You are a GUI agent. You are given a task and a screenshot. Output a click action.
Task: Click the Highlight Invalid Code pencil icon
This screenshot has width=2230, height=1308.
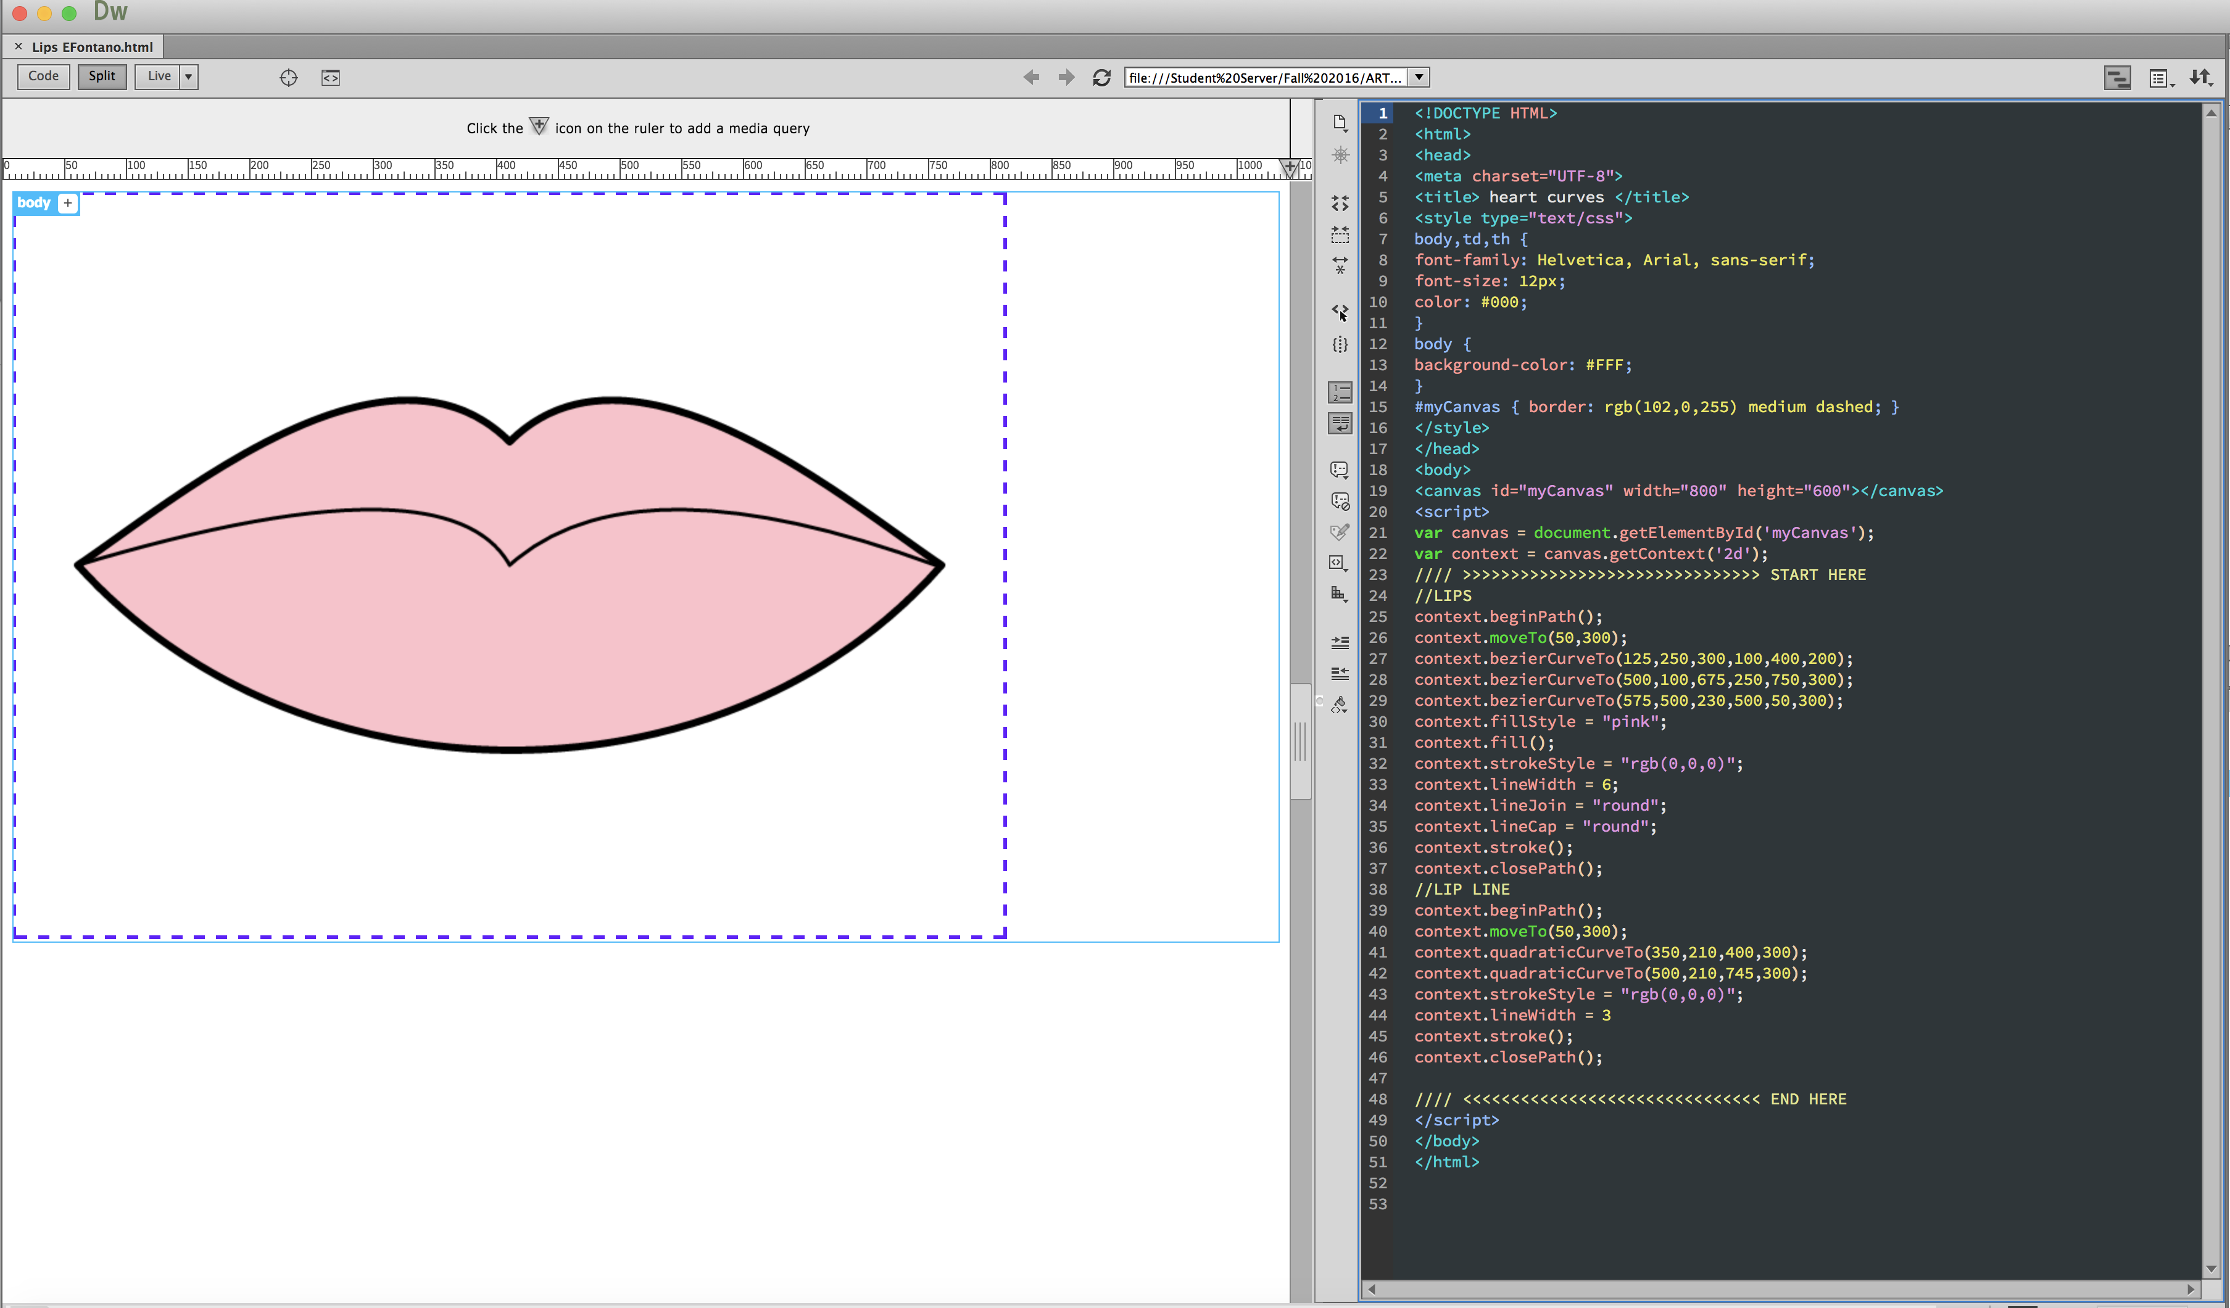[x=1340, y=532]
